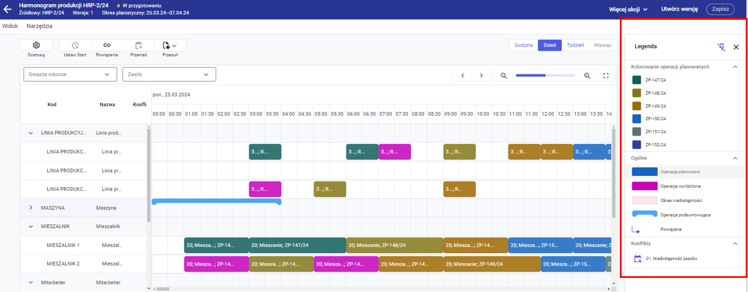Open the Dostosuj settings gear
This screenshot has width=748, height=292.
coord(36,45)
